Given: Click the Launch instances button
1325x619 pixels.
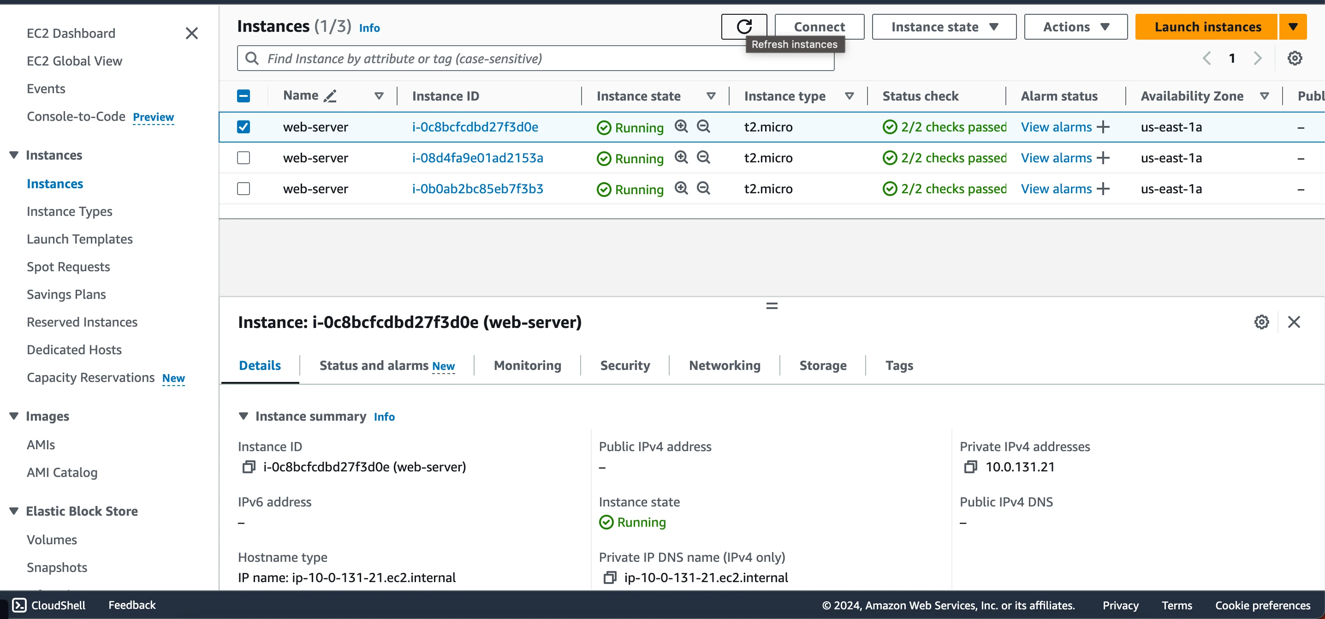Looking at the screenshot, I should (x=1206, y=27).
